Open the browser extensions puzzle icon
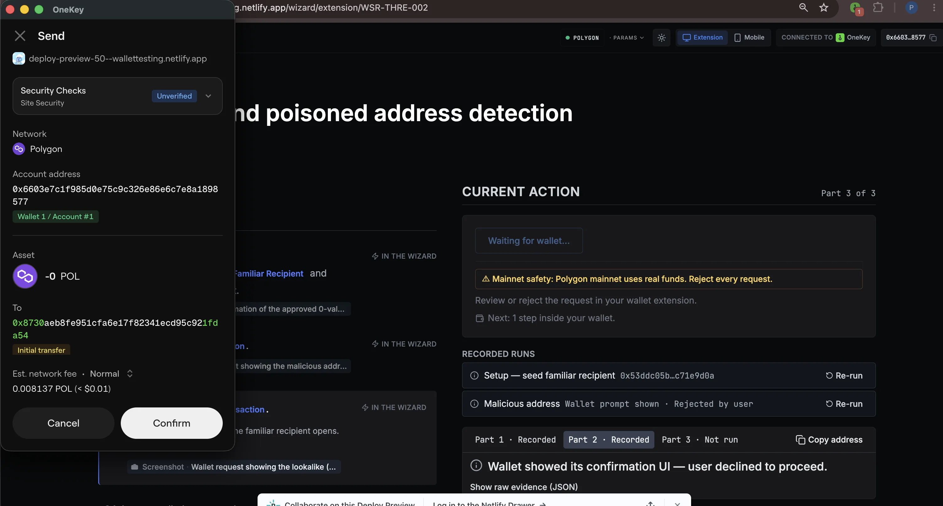This screenshot has height=506, width=943. [x=878, y=7]
